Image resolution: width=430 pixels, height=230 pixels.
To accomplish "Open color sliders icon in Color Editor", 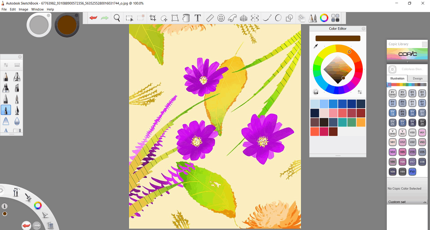I will click(359, 92).
